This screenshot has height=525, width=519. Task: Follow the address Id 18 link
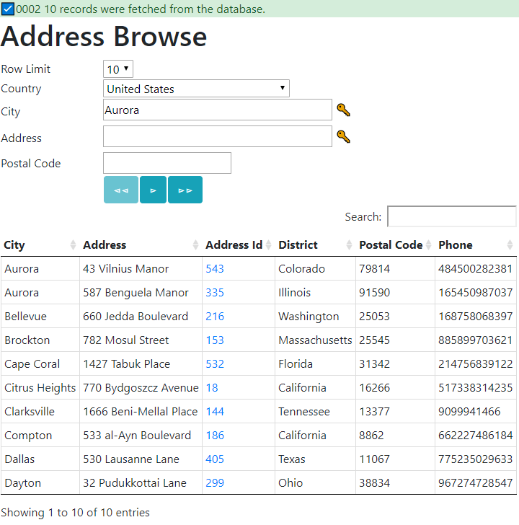click(x=212, y=388)
